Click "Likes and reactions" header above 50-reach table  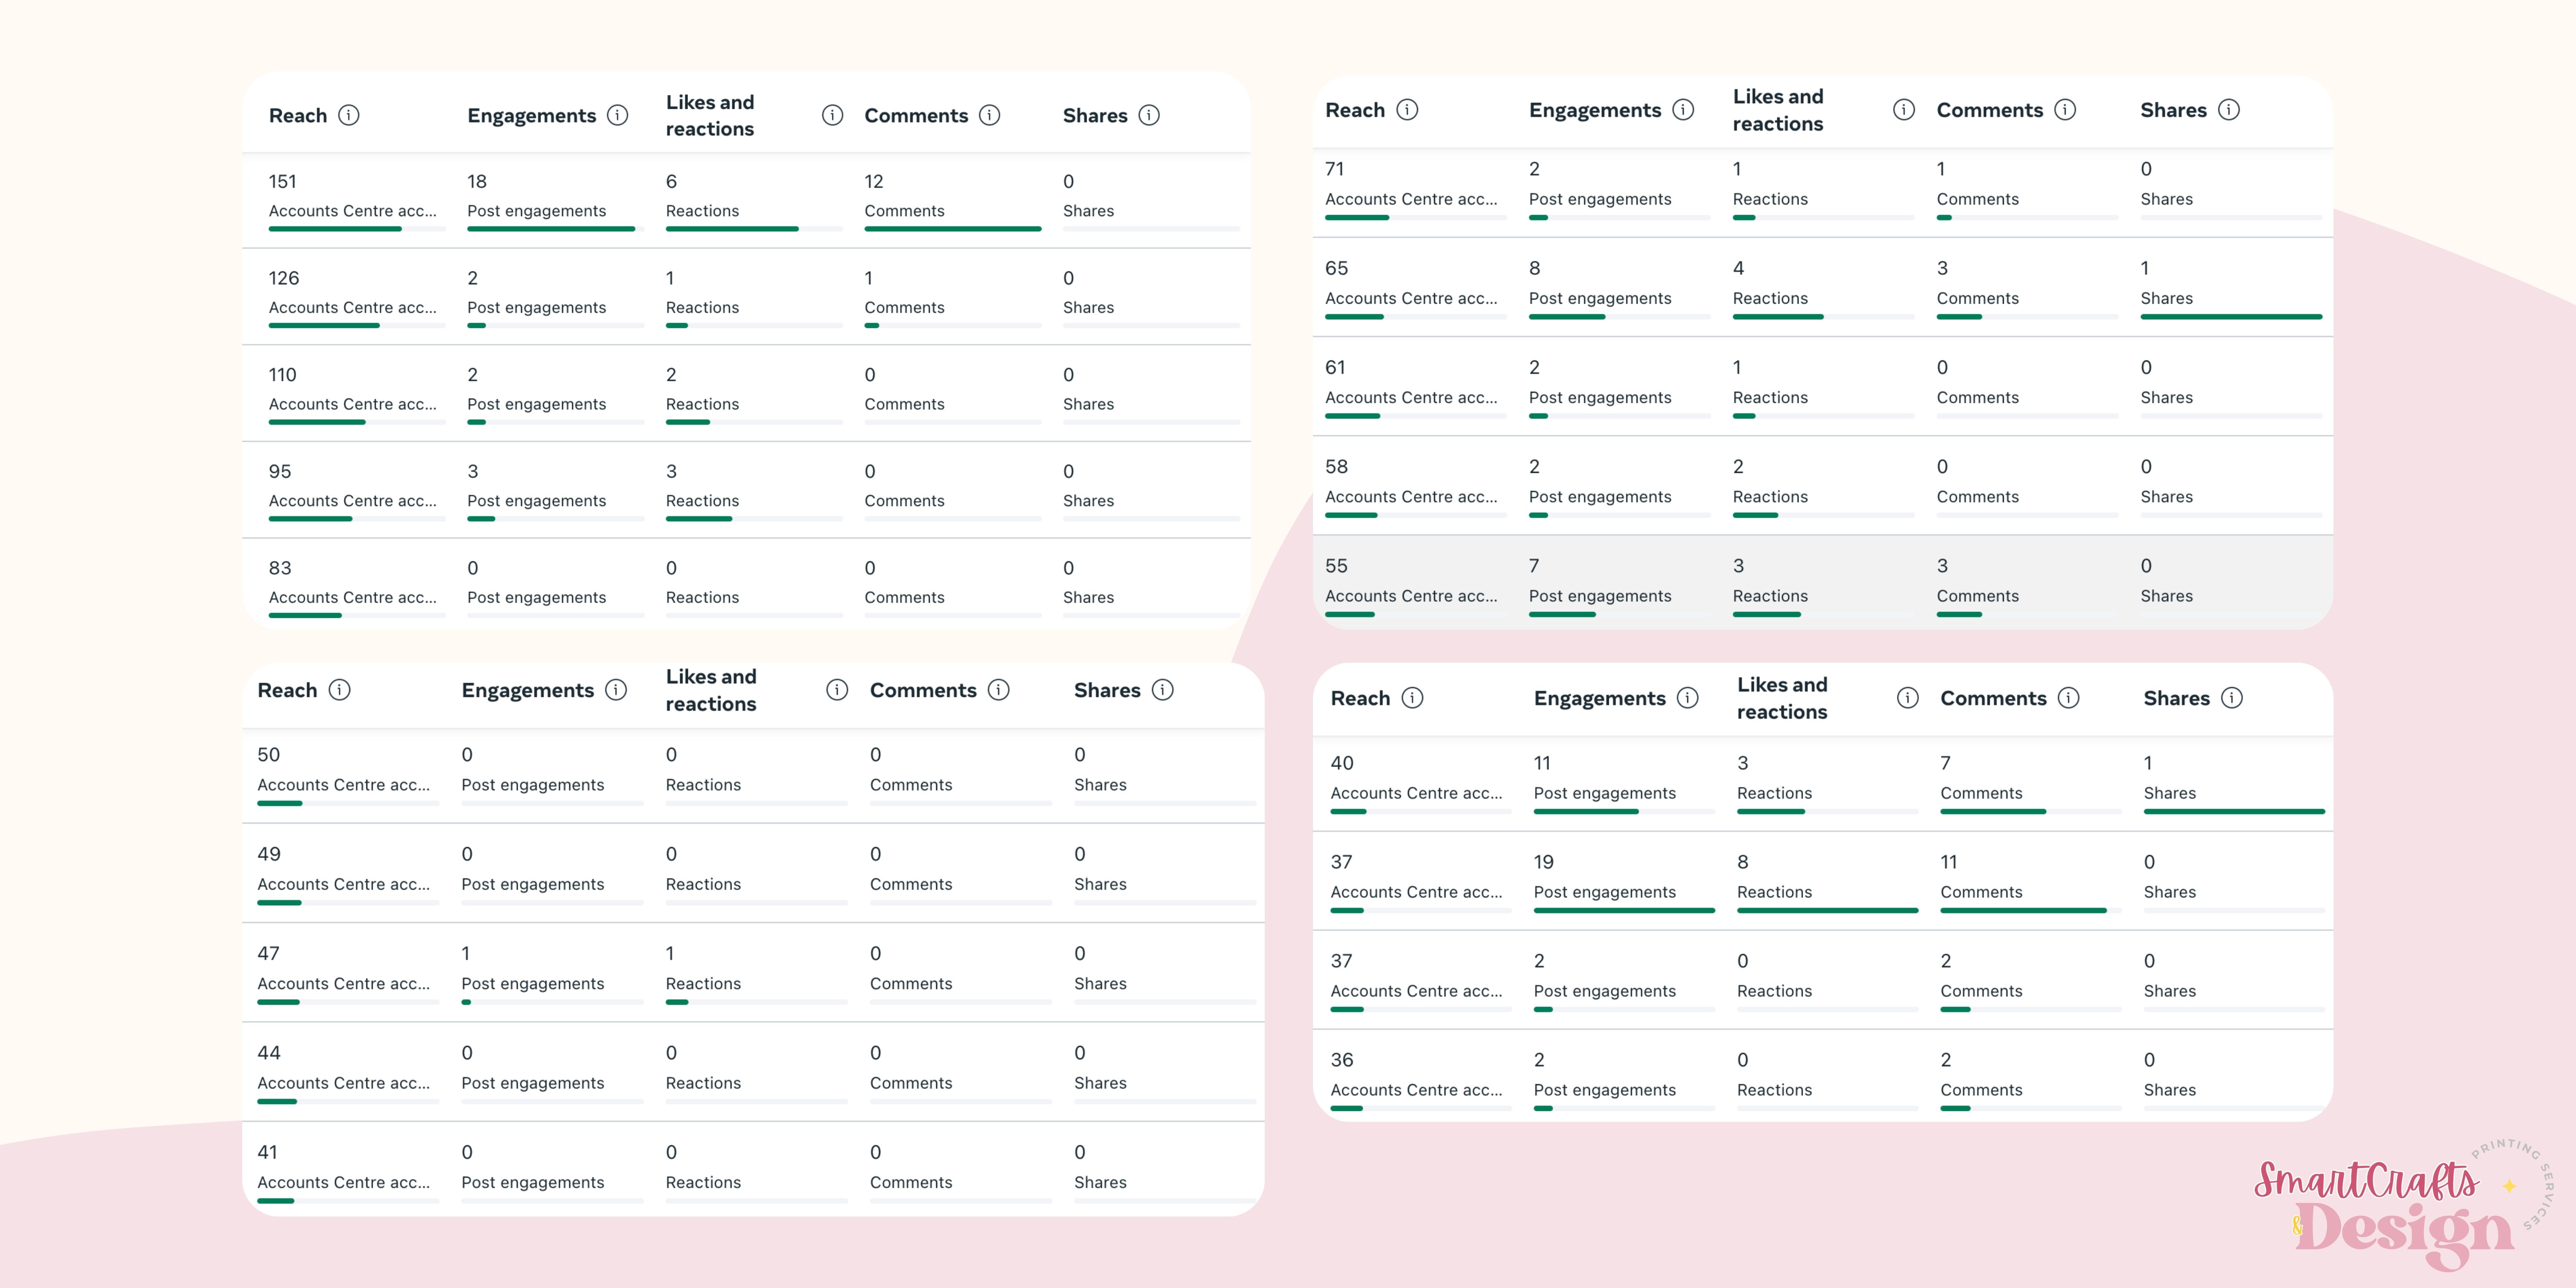[x=711, y=690]
